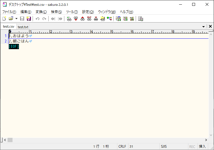Close the current tab with X

210,26
